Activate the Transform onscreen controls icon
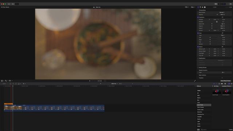This screenshot has width=233, height=131. [222, 17]
